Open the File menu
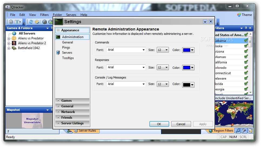The height and width of the screenshot is (147, 261). pyautogui.click(x=13, y=15)
